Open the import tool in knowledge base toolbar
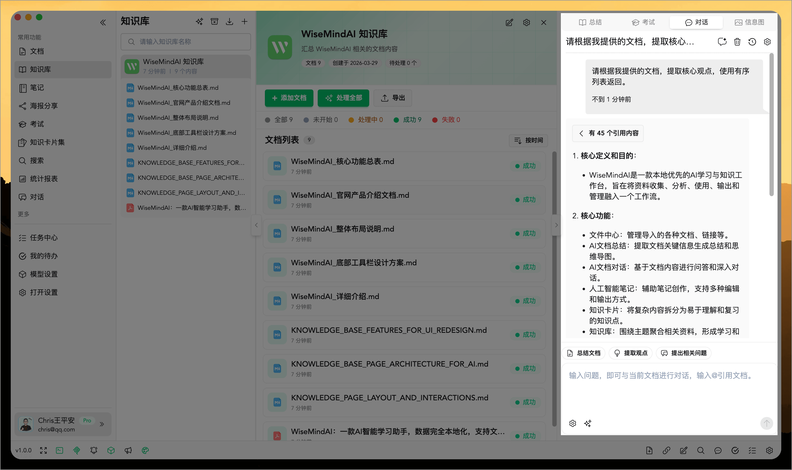The image size is (792, 470). (229, 21)
